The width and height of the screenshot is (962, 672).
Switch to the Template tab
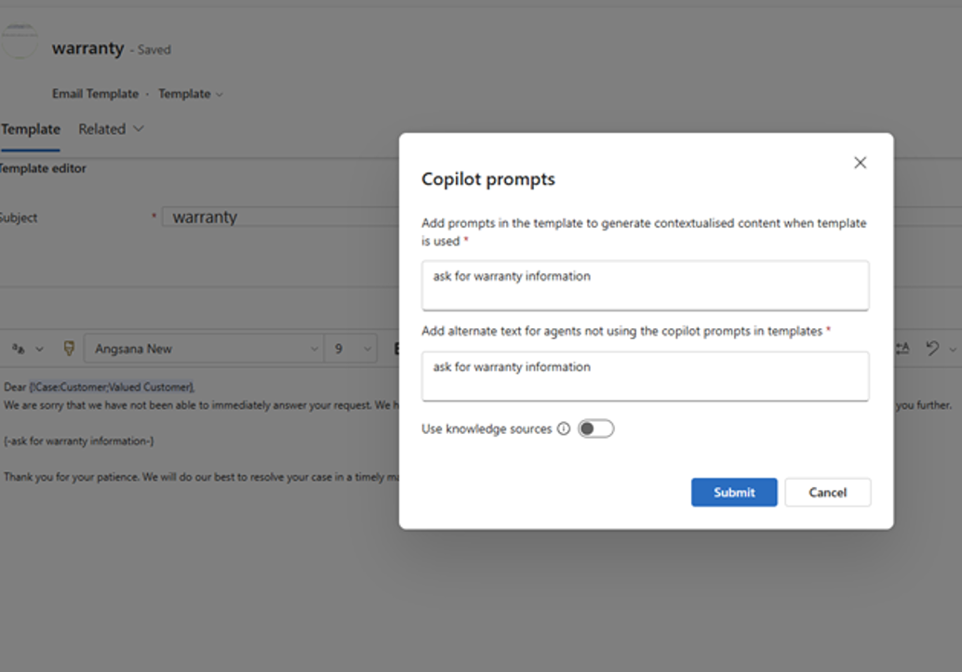[31, 129]
